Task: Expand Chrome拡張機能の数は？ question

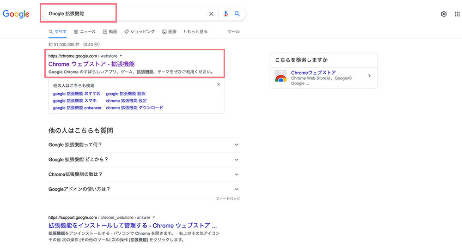Action: 144,174
